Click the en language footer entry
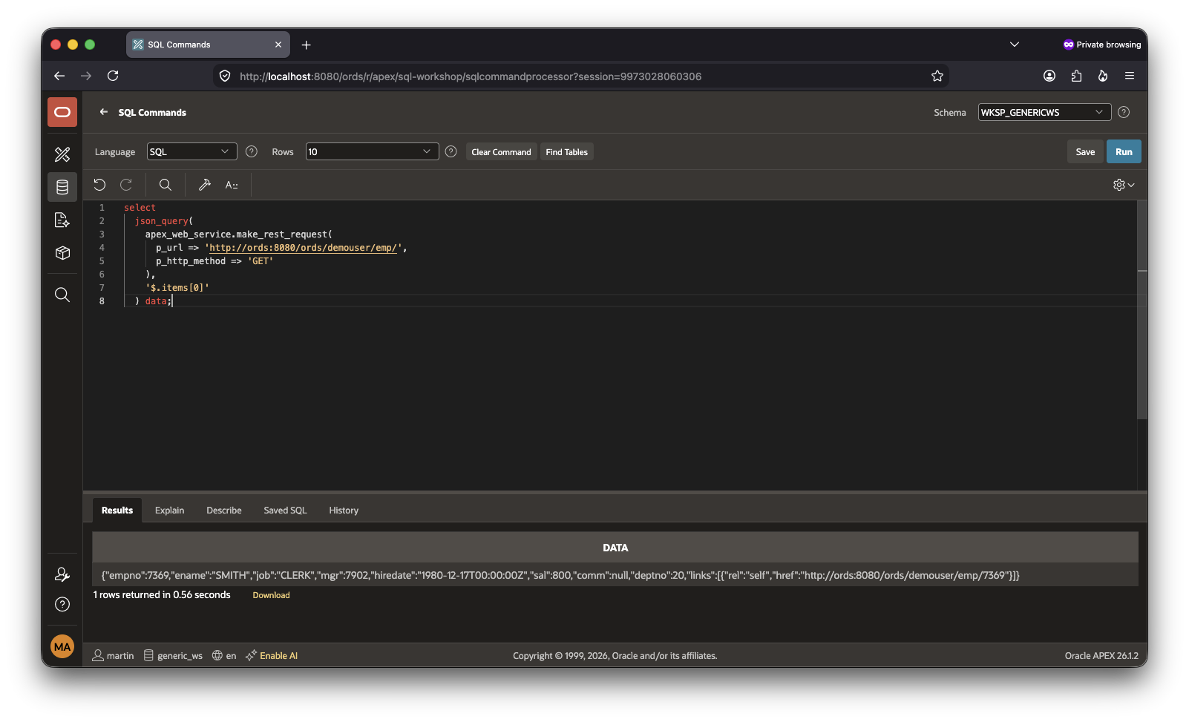The image size is (1189, 722). point(224,655)
